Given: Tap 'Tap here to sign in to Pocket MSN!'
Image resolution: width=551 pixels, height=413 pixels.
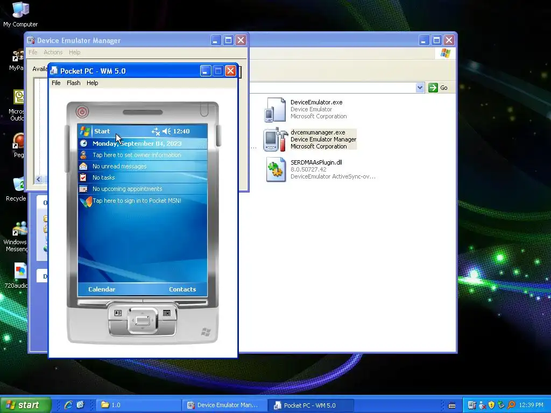Looking at the screenshot, I should (x=137, y=201).
